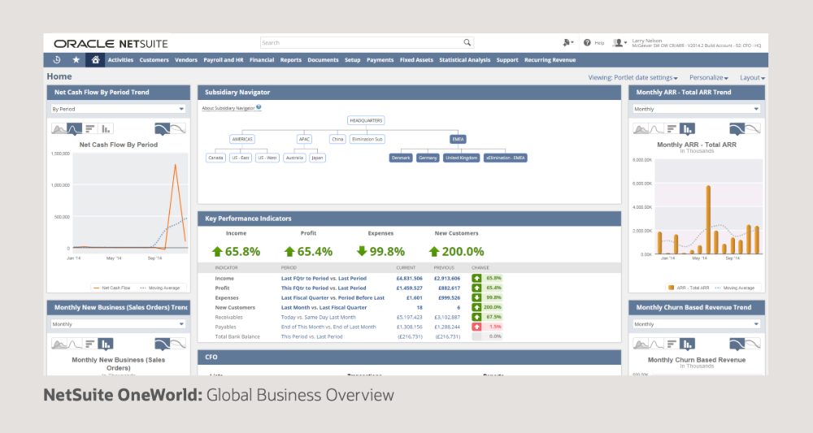The width and height of the screenshot is (813, 433).
Task: Open the Reports menu
Action: tap(291, 60)
